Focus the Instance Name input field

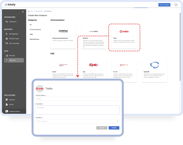pos(77,99)
